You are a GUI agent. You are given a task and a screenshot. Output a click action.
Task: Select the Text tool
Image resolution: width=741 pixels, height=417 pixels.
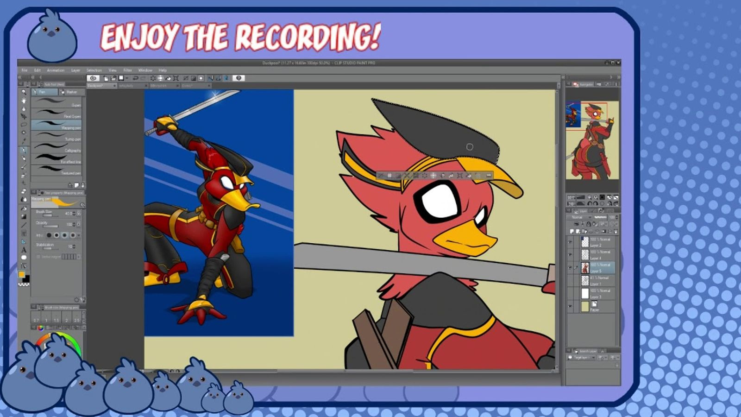click(x=24, y=250)
